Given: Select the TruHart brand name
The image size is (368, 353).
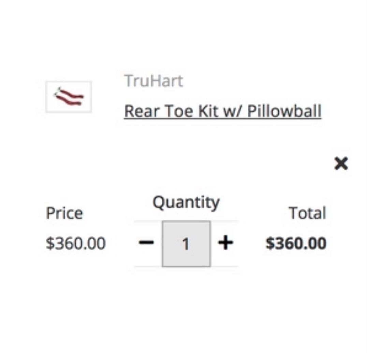Looking at the screenshot, I should pyautogui.click(x=153, y=81).
